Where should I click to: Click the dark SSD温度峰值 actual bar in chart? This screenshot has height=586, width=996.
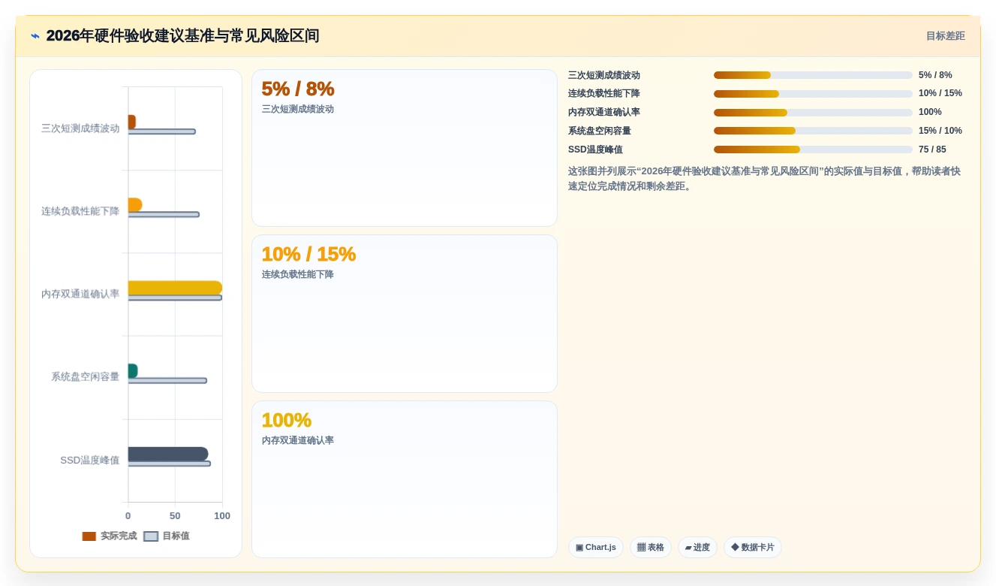pos(168,454)
